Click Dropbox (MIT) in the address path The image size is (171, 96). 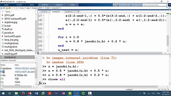[37, 8]
